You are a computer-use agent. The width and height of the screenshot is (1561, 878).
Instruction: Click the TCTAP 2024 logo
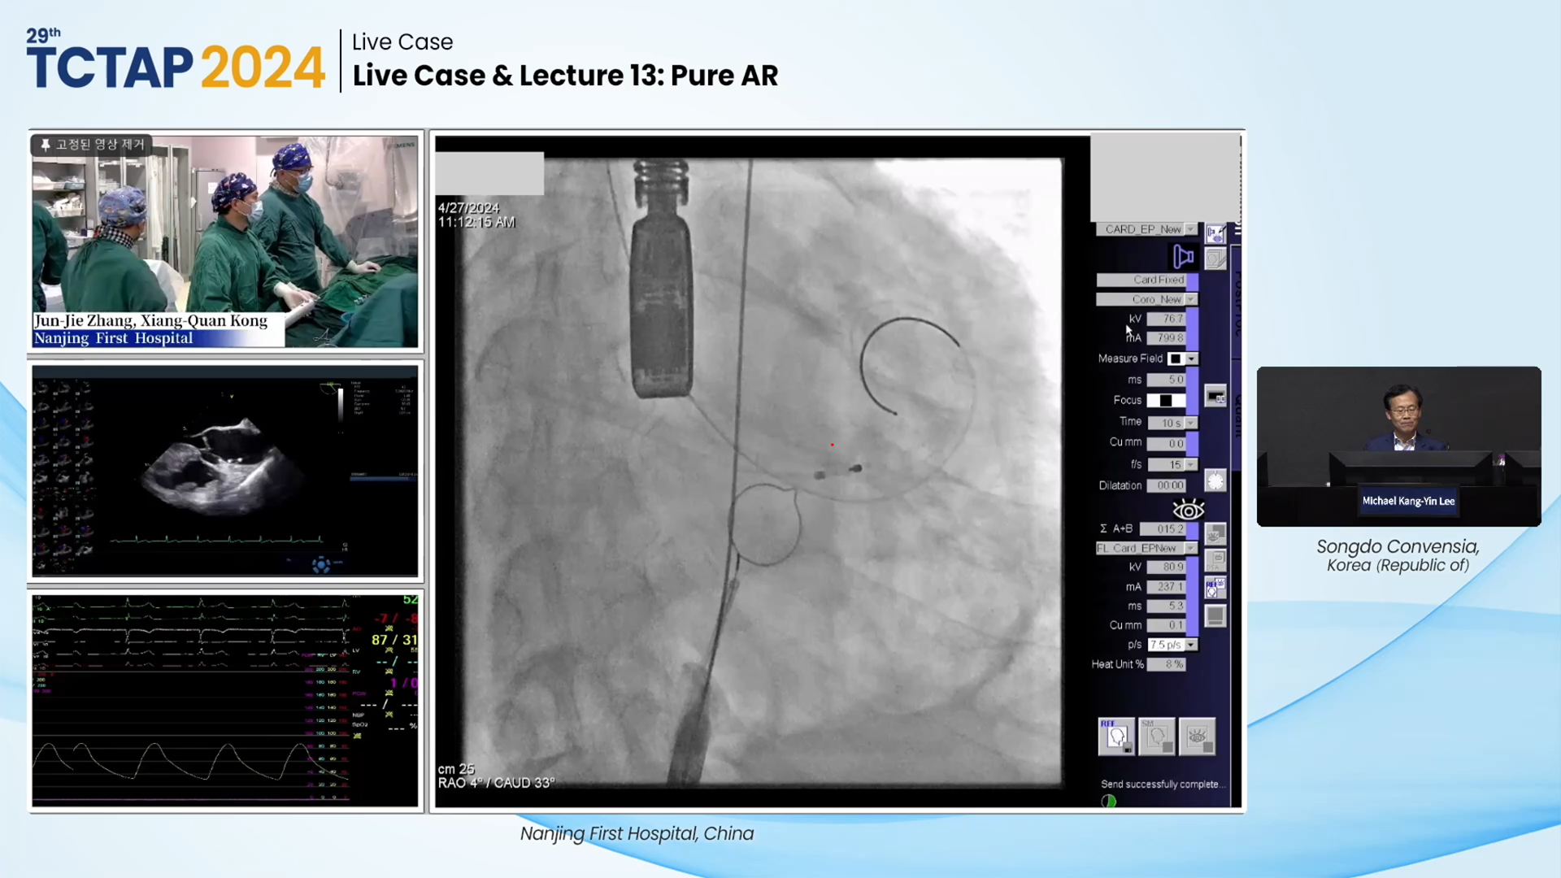pos(175,60)
